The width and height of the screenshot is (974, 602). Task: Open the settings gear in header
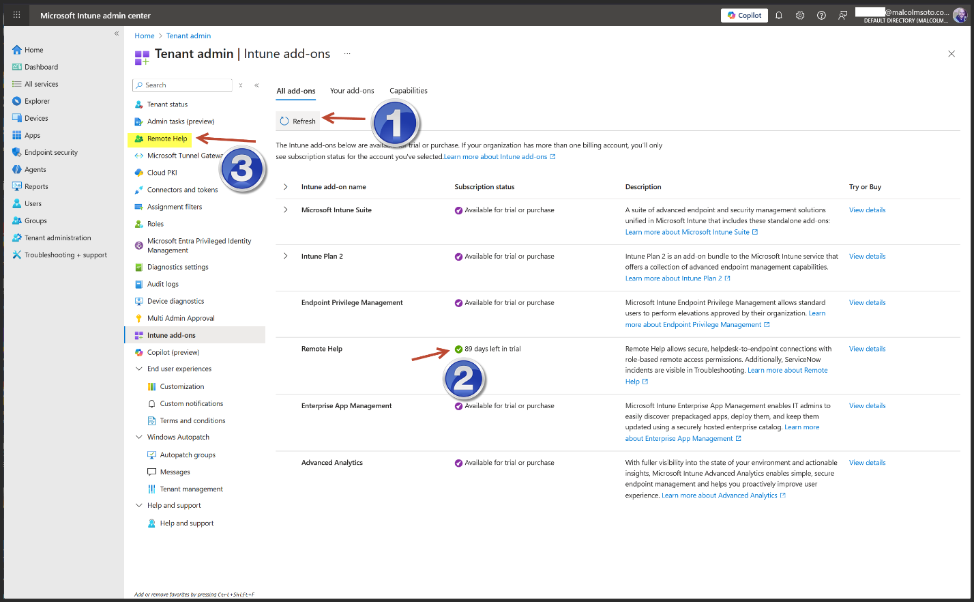(800, 15)
